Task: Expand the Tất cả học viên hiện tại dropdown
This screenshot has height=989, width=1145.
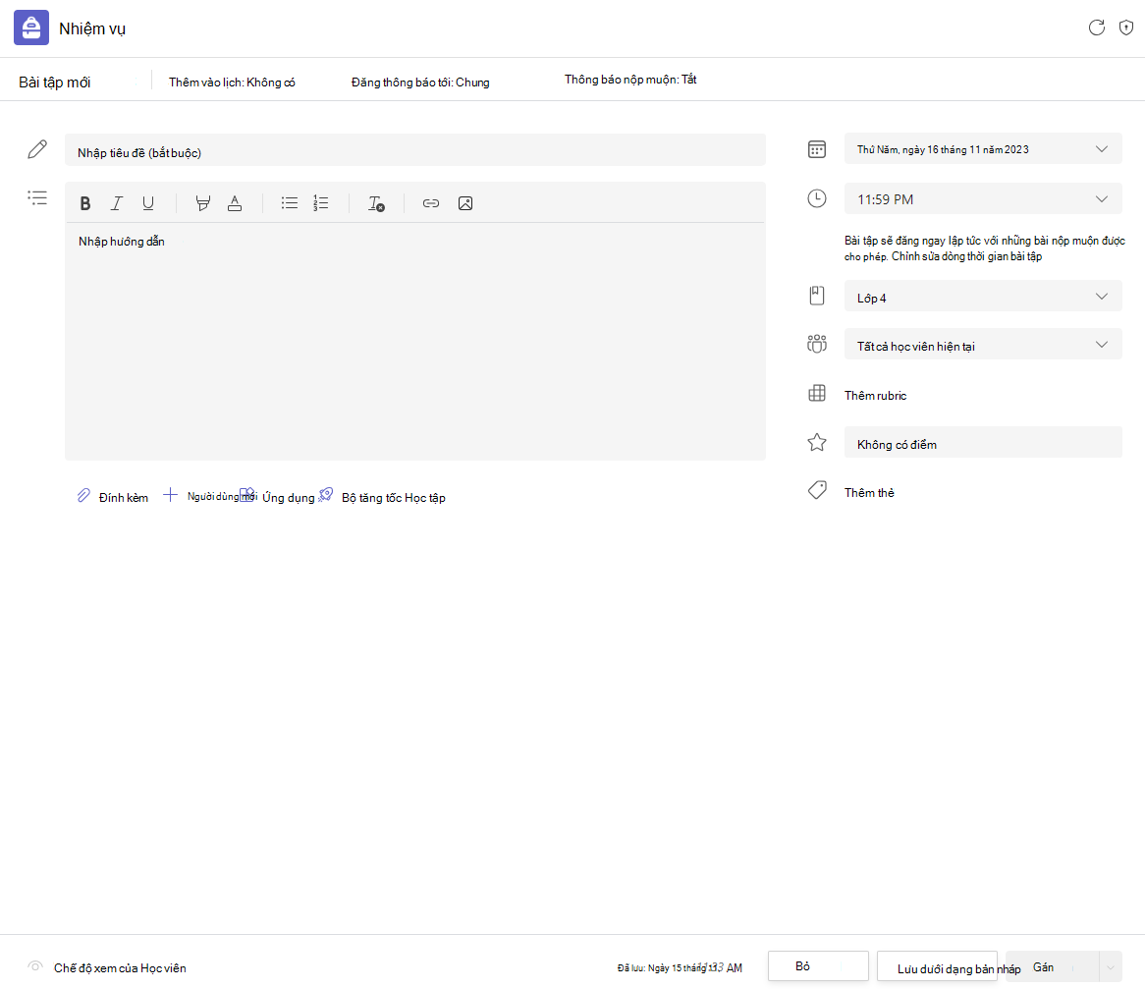Action: pos(983,345)
